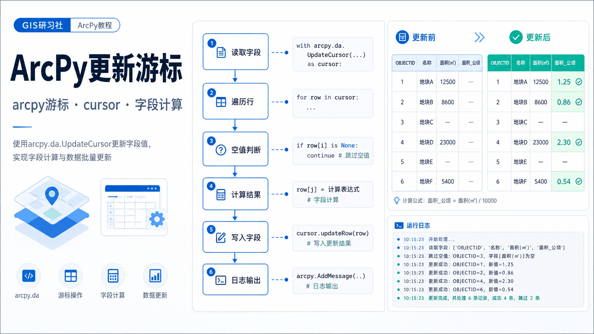Click the 更新后 green checkmark icon
The width and height of the screenshot is (594, 334).
tap(516, 37)
